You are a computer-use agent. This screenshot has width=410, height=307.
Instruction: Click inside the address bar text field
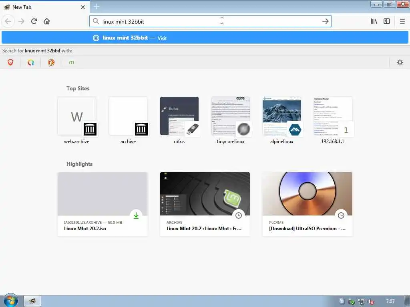[210, 22]
